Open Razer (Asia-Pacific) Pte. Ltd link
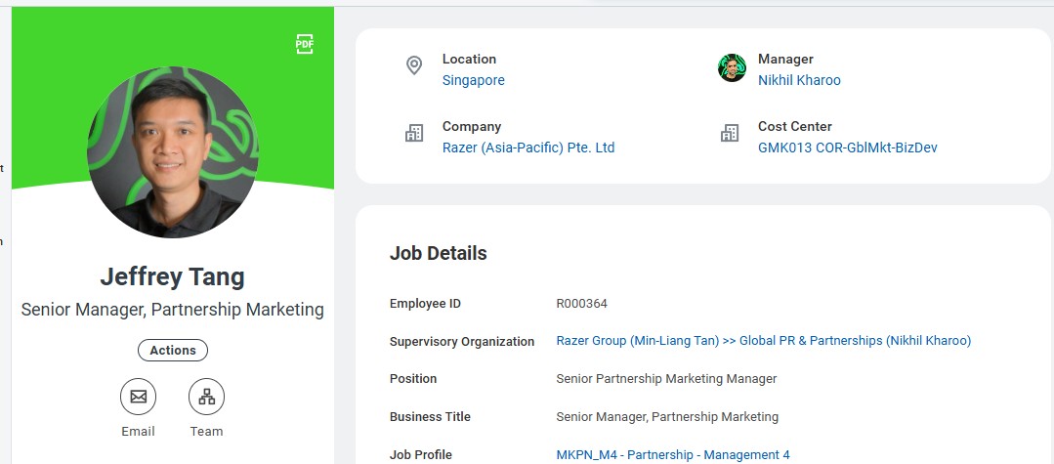This screenshot has height=464, width=1054. click(528, 148)
